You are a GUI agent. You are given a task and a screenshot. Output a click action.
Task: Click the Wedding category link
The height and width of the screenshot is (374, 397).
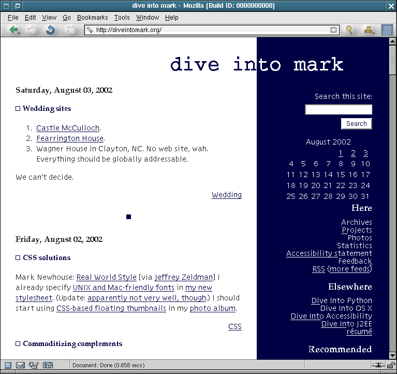pos(227,195)
